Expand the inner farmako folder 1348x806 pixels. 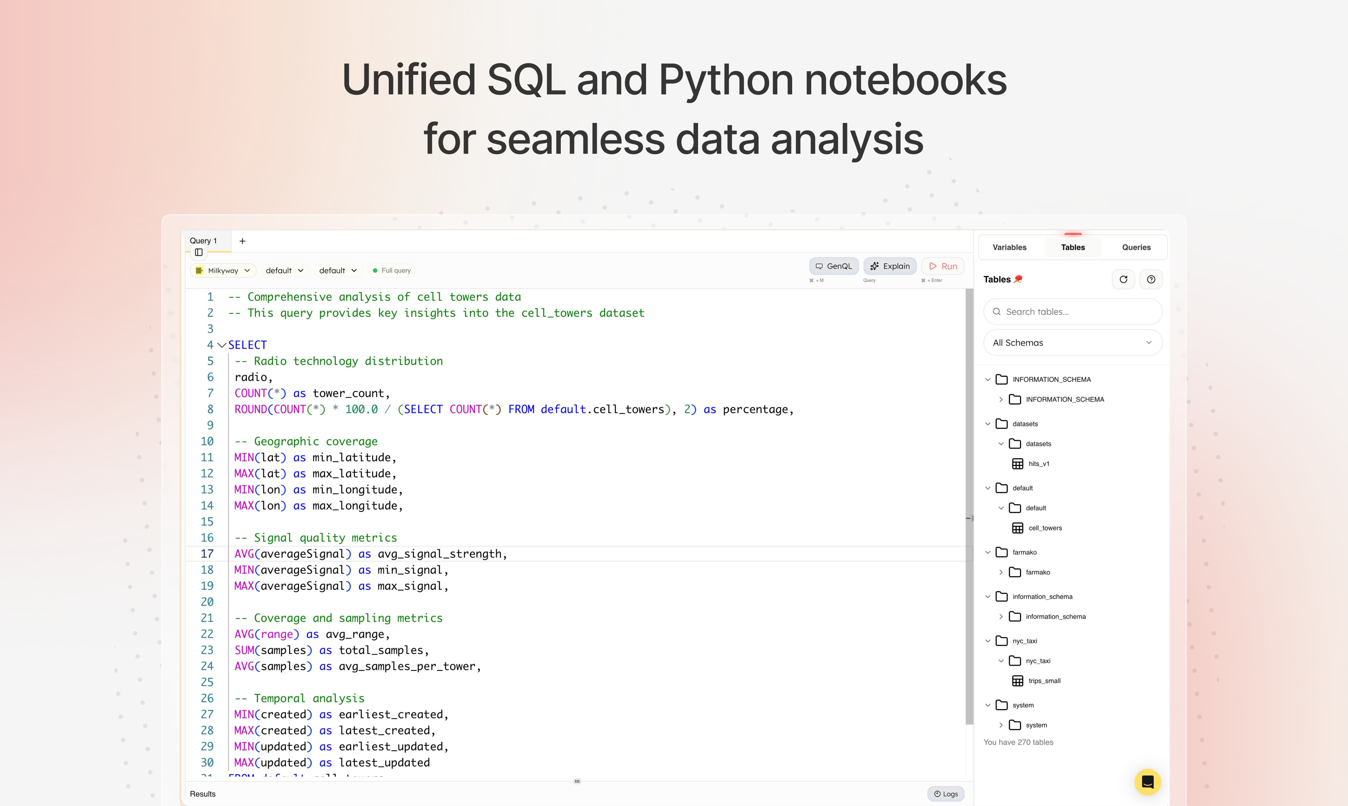click(1001, 572)
